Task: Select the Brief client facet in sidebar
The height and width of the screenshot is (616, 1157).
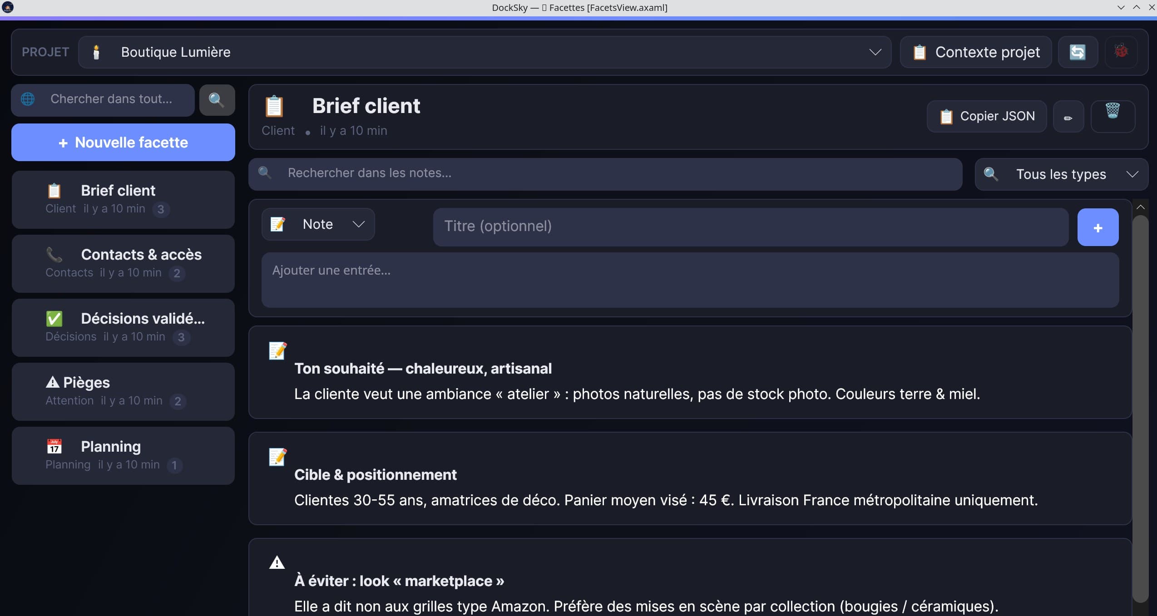Action: pos(123,200)
